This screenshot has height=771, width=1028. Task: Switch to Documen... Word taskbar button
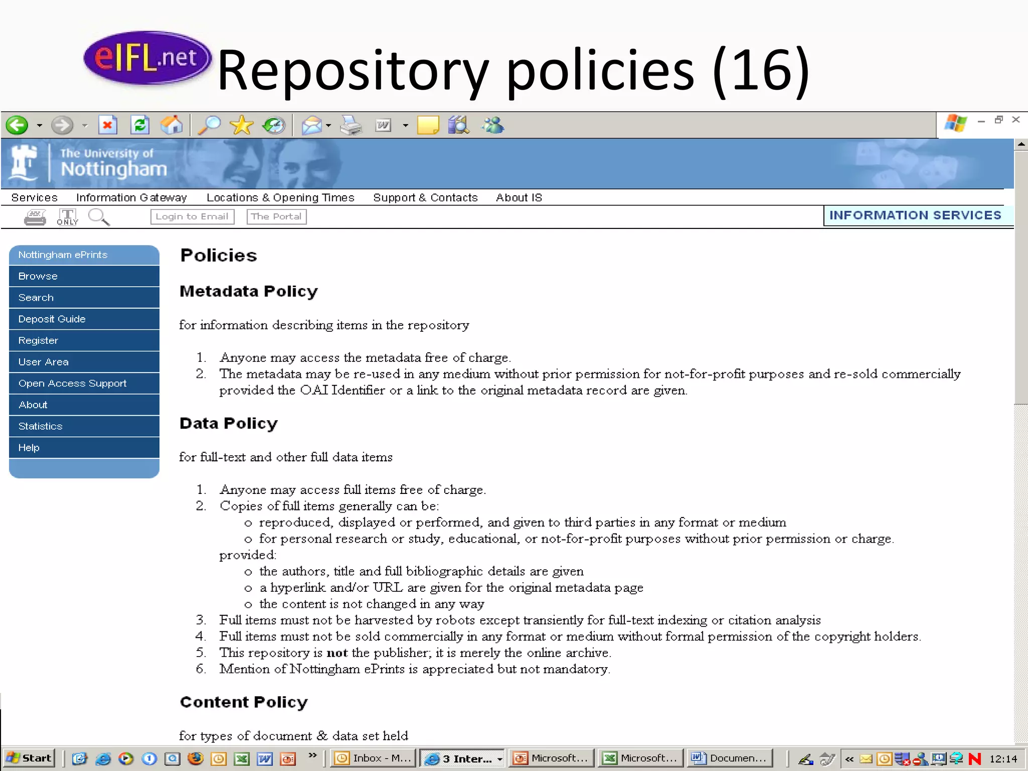(729, 758)
